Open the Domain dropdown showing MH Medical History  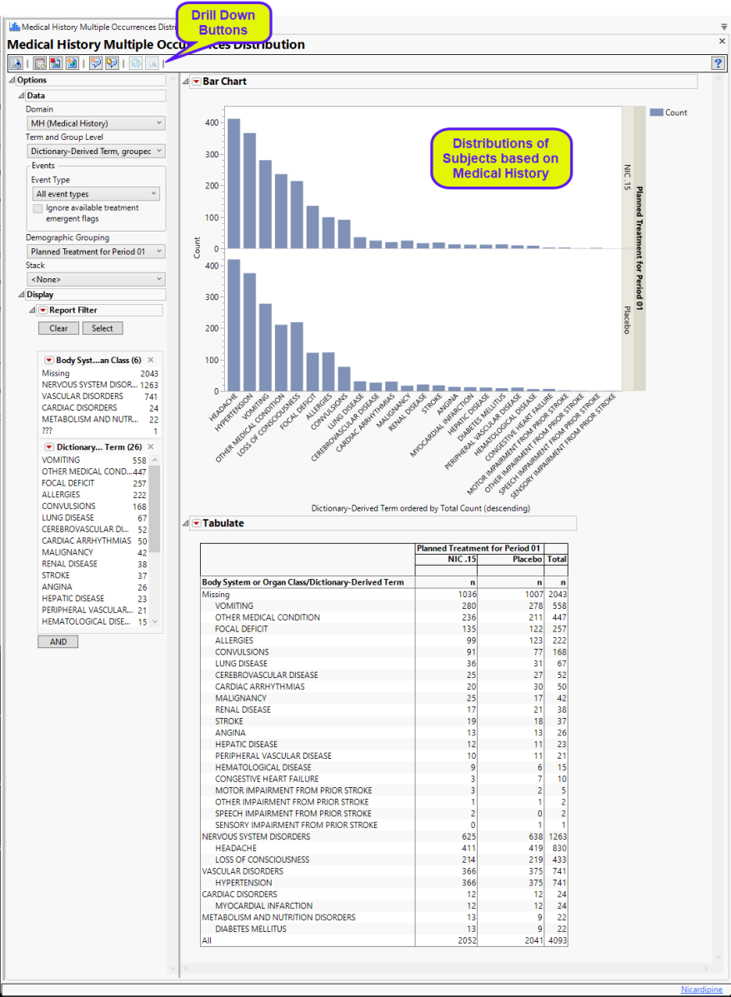(94, 122)
